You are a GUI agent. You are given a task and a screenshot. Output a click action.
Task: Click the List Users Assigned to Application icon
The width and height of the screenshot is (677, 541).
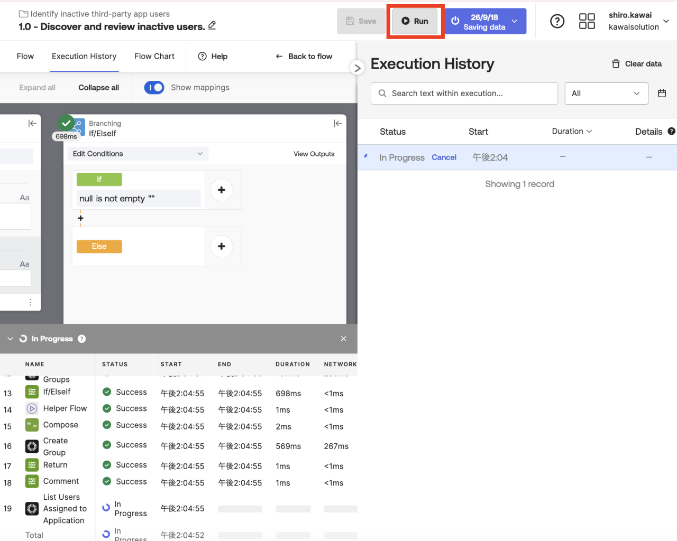[x=32, y=509]
